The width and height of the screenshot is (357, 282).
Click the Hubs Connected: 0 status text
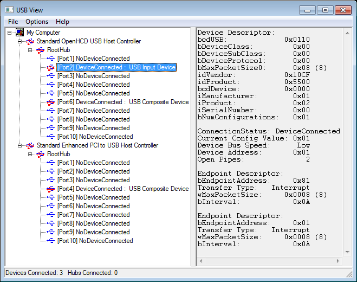[93, 273]
